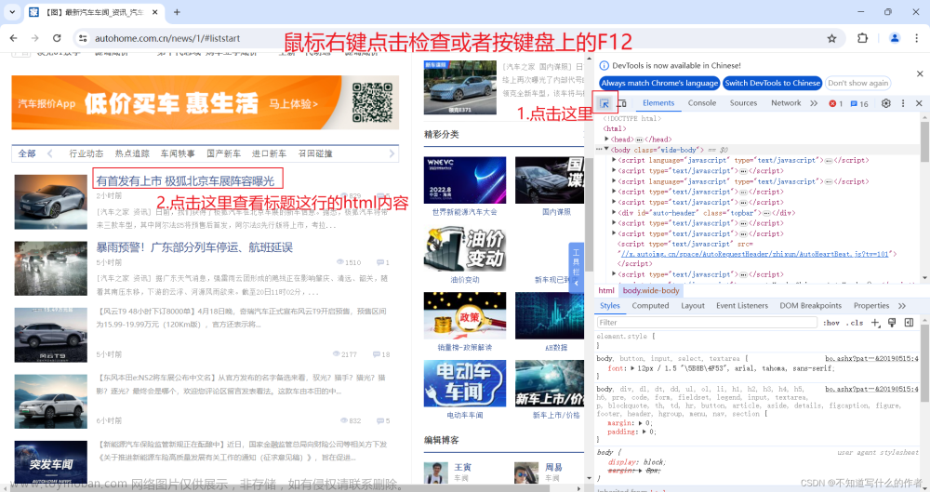Click news category right arrow

pyautogui.click(x=392, y=153)
